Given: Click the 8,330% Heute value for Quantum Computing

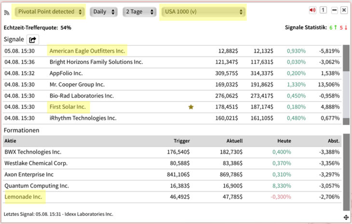Looking at the screenshot, I should (282, 186).
